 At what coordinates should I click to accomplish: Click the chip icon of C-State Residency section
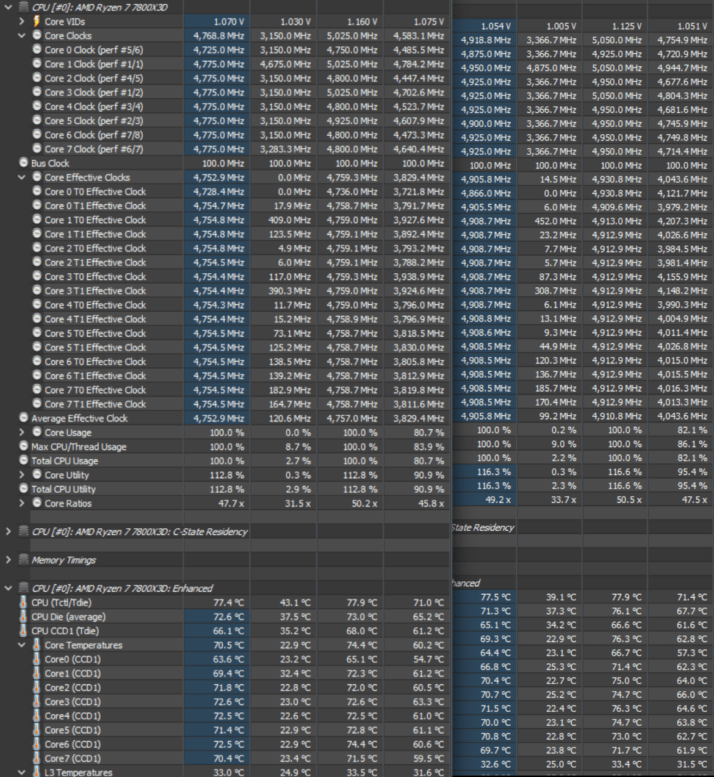[x=24, y=531]
